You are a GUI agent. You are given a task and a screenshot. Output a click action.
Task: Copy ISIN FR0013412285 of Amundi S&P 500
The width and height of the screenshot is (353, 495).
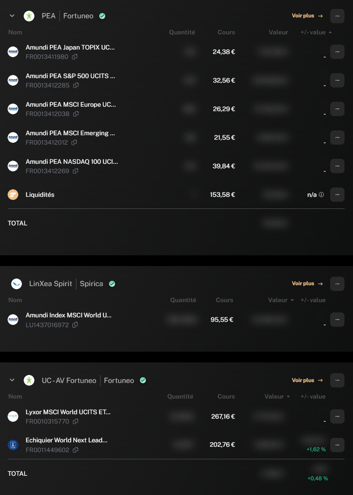coord(76,85)
